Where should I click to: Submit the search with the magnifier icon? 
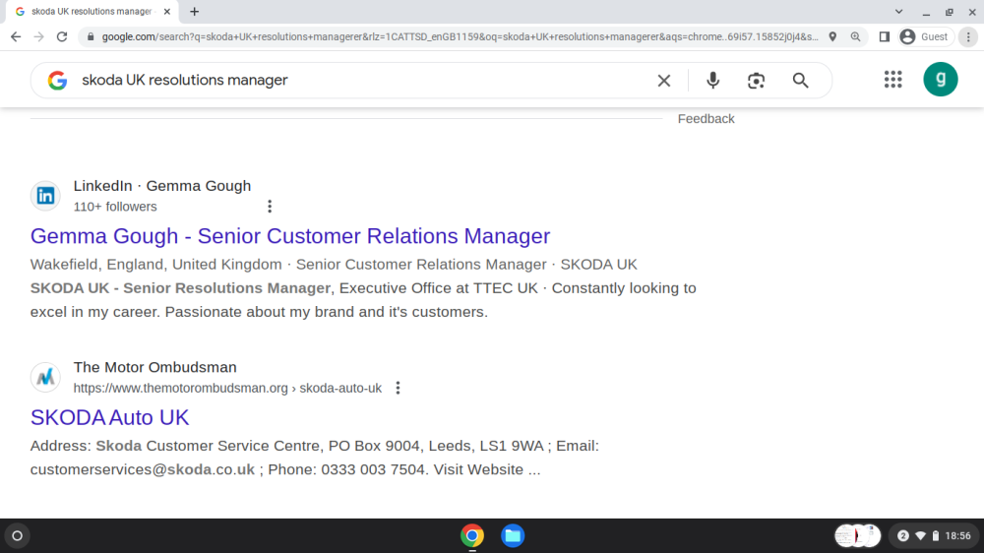pyautogui.click(x=800, y=81)
